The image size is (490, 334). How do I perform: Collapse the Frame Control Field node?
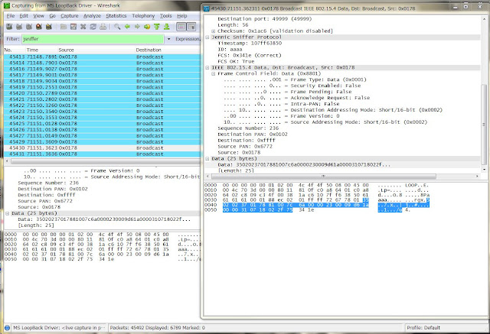click(214, 74)
